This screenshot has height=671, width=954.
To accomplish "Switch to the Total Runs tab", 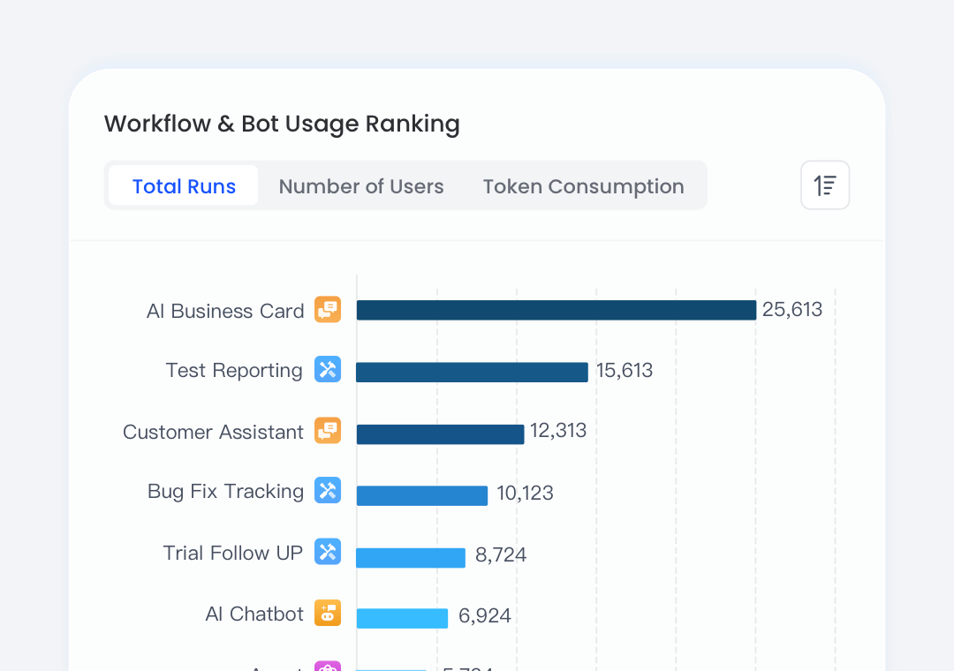I will click(184, 186).
